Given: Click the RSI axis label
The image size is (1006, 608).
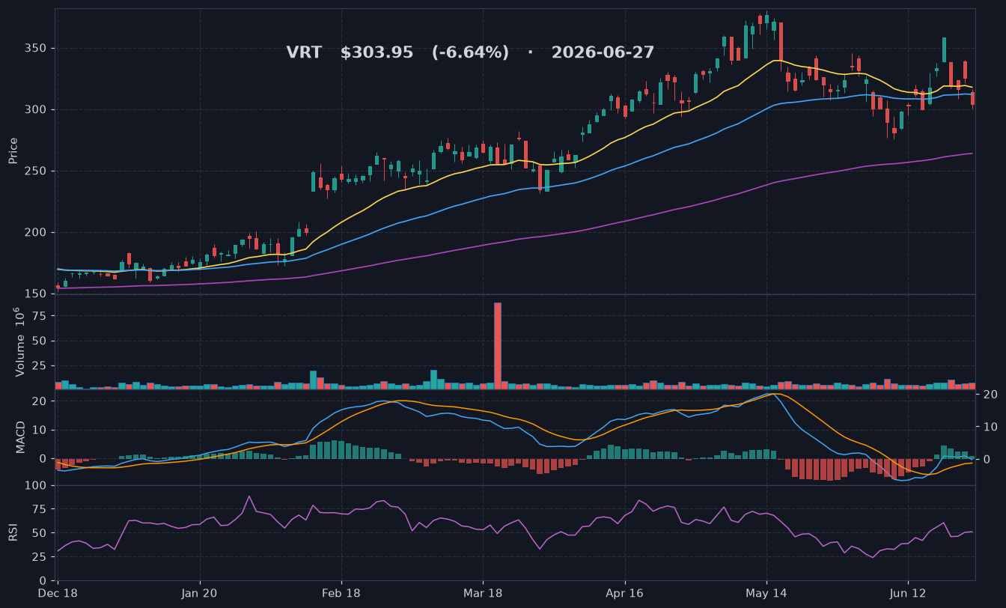Looking at the screenshot, I should (x=13, y=533).
